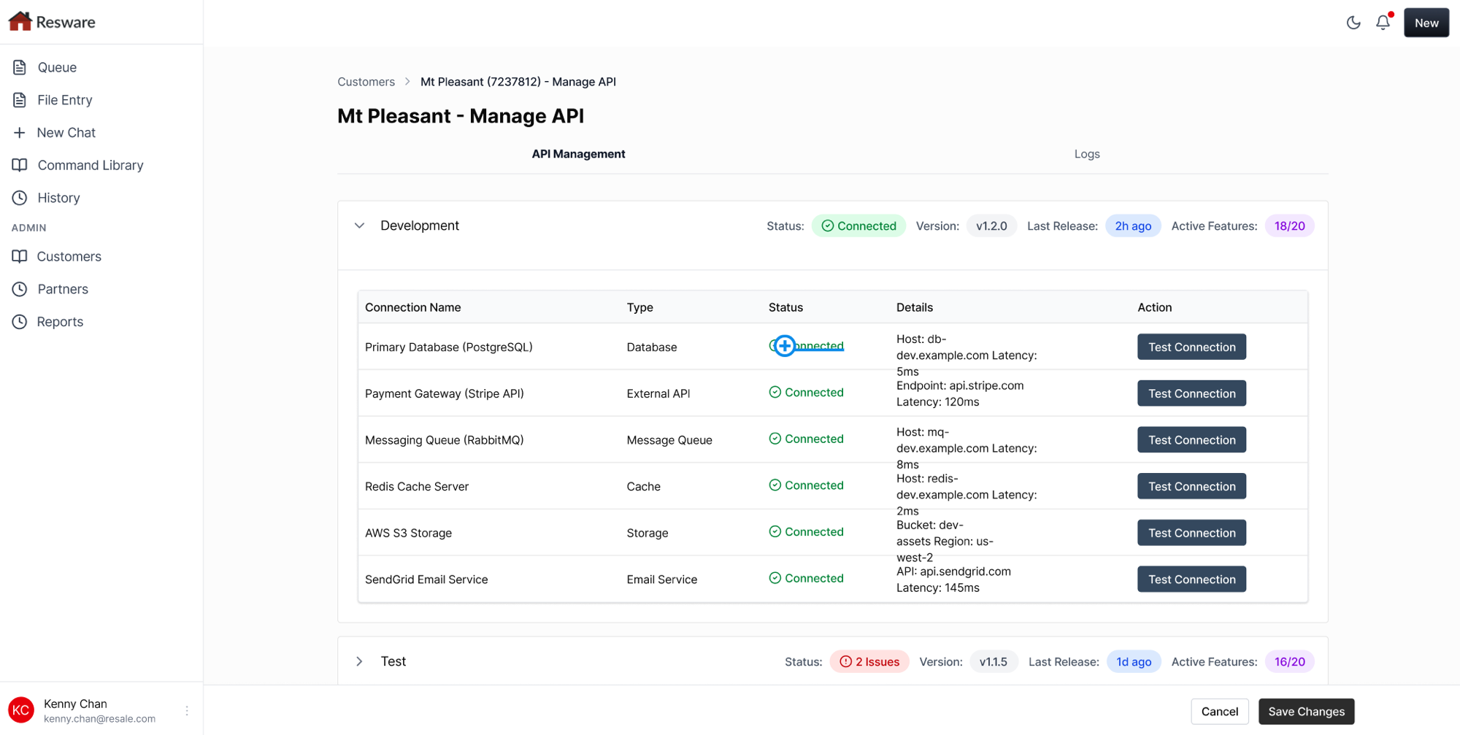Click Test last release 1d ago badge

[1134, 662]
